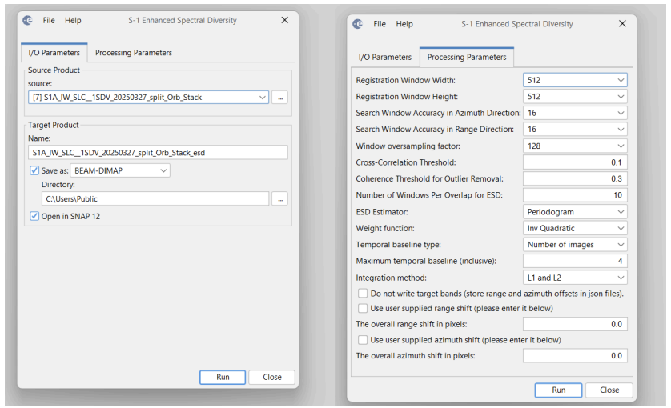Open ESD Estimator Periodogram dropdown
The width and height of the screenshot is (671, 408).
(575, 212)
